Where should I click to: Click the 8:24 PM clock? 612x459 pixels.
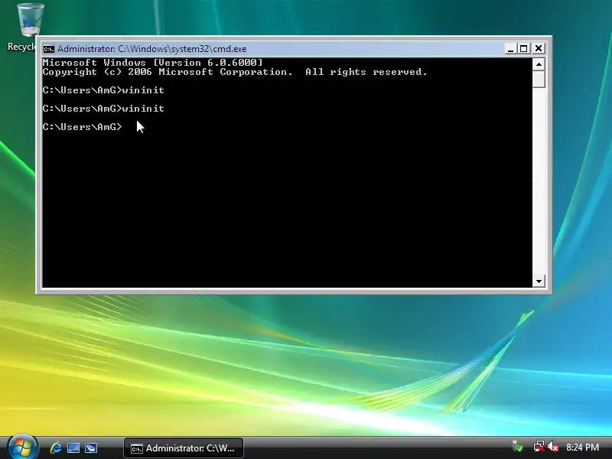[582, 448]
